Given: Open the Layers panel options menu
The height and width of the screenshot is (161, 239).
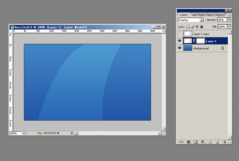Looking at the screenshot, I should pyautogui.click(x=229, y=15).
